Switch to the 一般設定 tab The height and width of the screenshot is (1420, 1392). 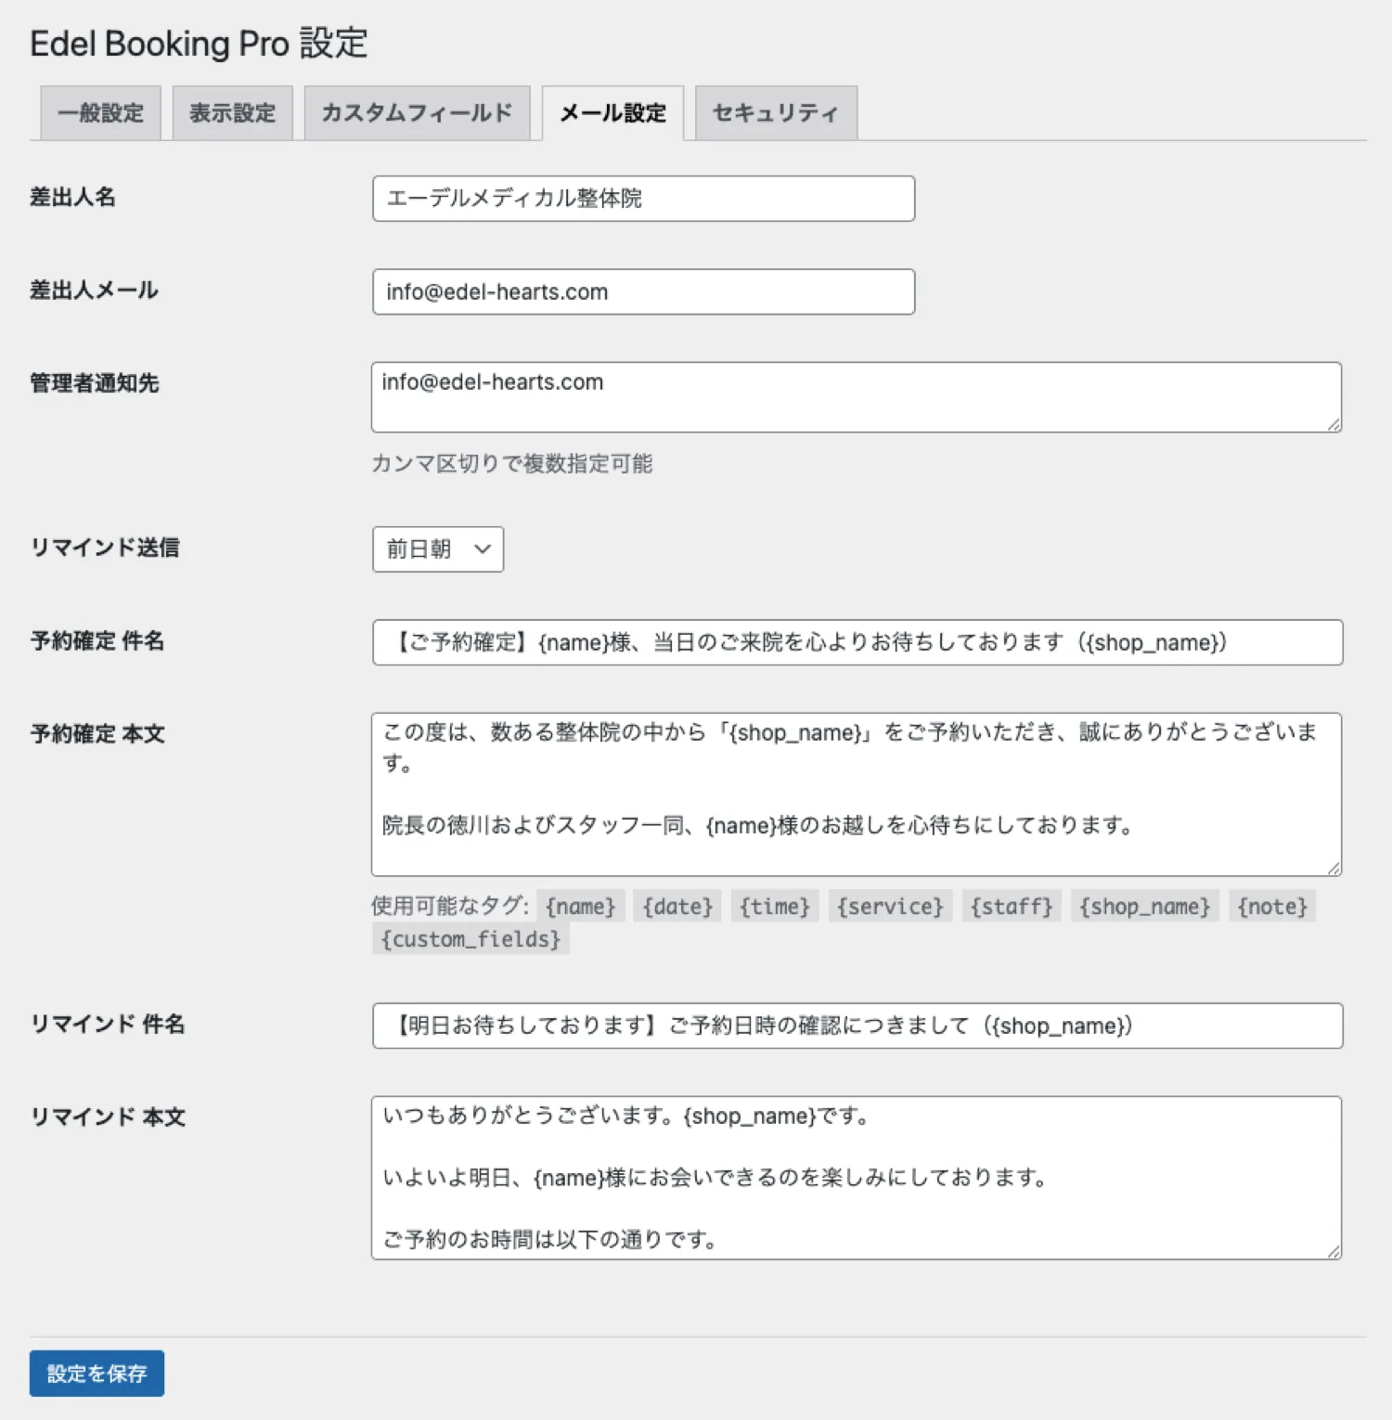(99, 112)
